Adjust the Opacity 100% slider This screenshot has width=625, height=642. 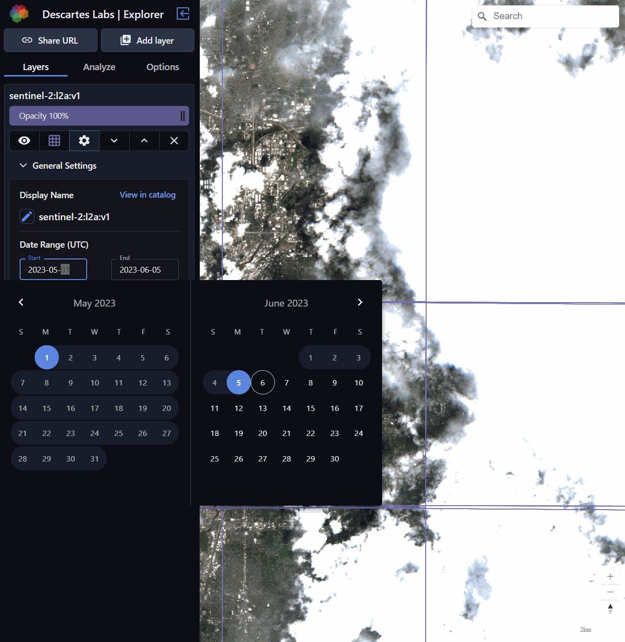point(99,116)
